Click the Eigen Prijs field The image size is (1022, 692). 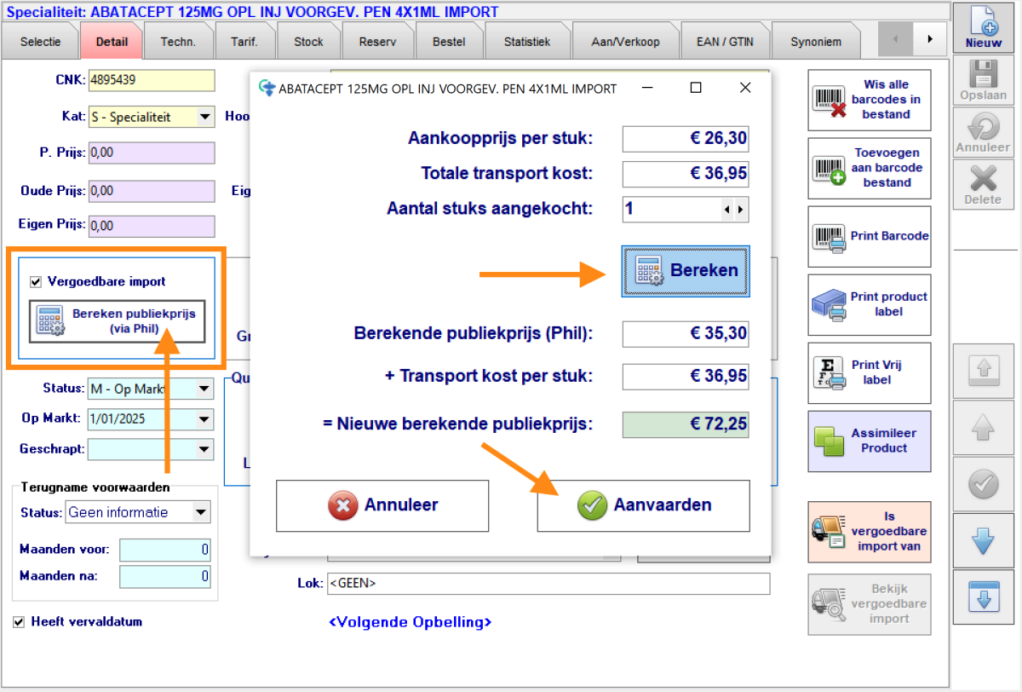coord(151,226)
